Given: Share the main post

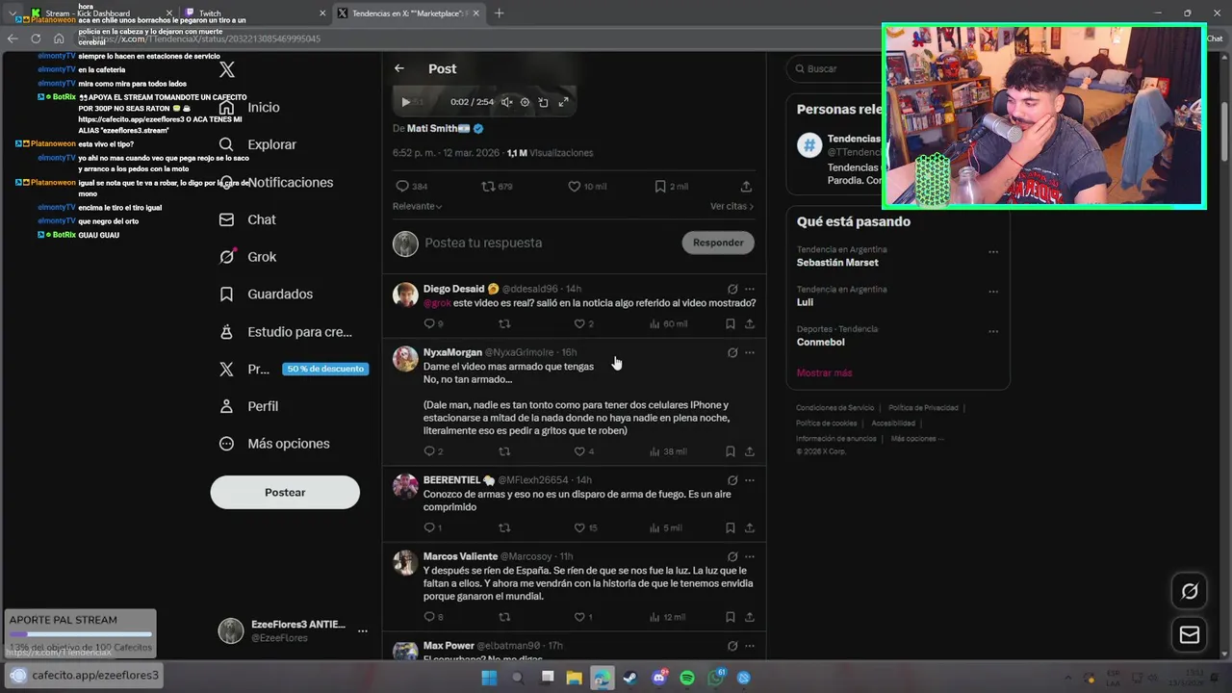Looking at the screenshot, I should (746, 187).
